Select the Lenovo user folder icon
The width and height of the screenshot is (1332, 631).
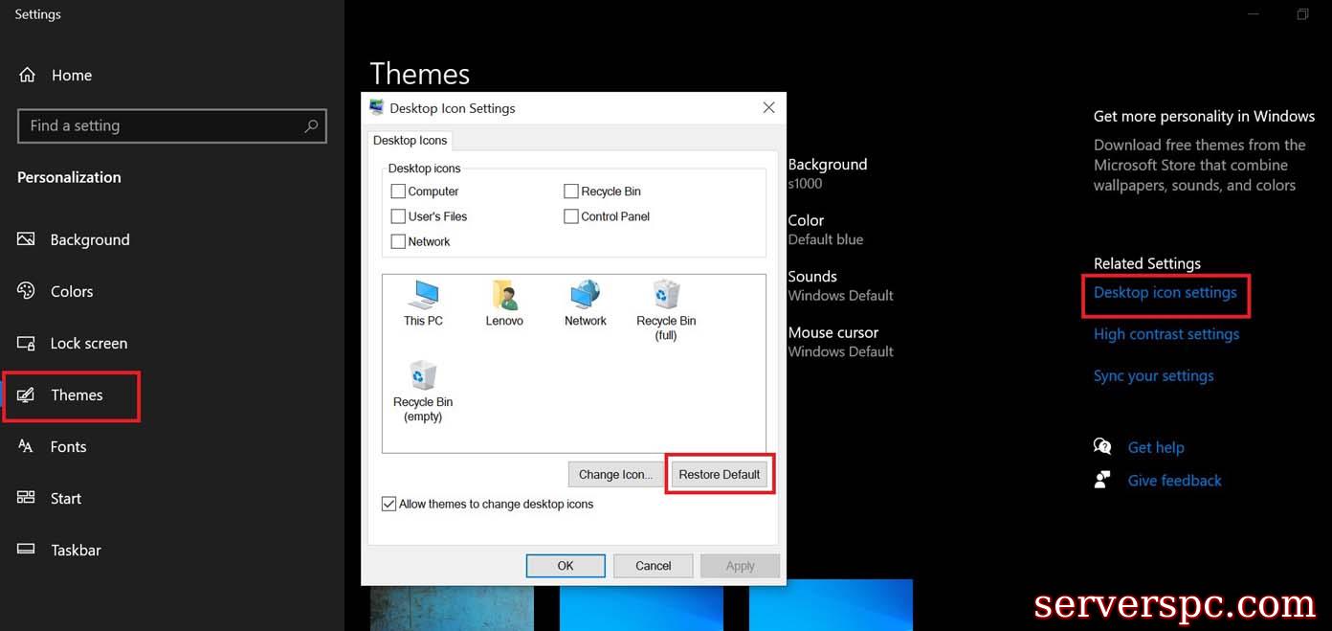(504, 296)
